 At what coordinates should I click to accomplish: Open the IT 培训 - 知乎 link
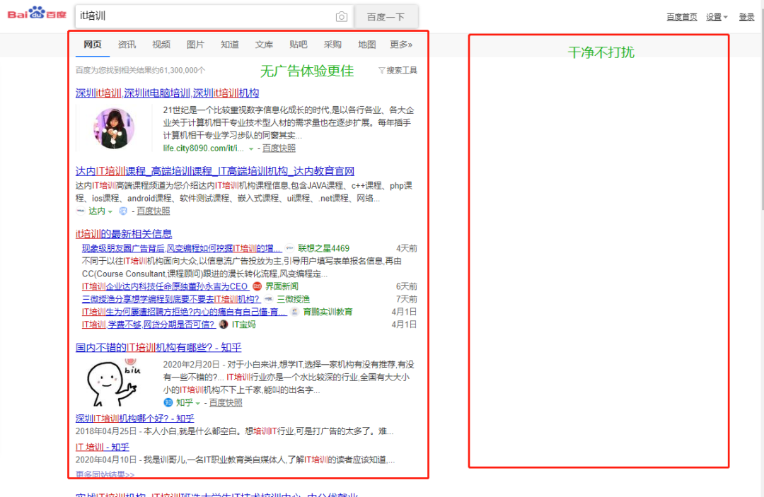[x=103, y=447]
